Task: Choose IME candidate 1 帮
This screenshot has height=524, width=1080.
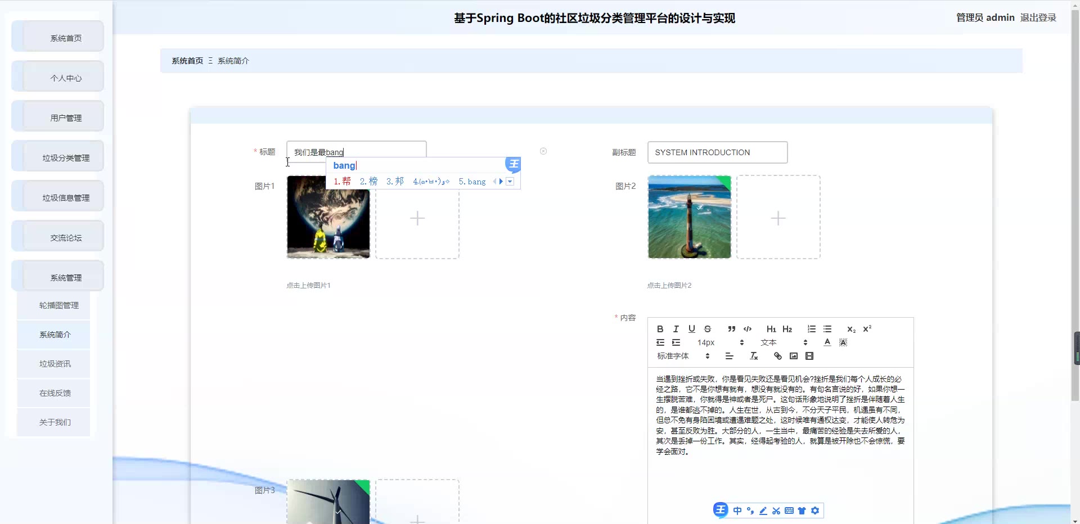Action: 342,181
